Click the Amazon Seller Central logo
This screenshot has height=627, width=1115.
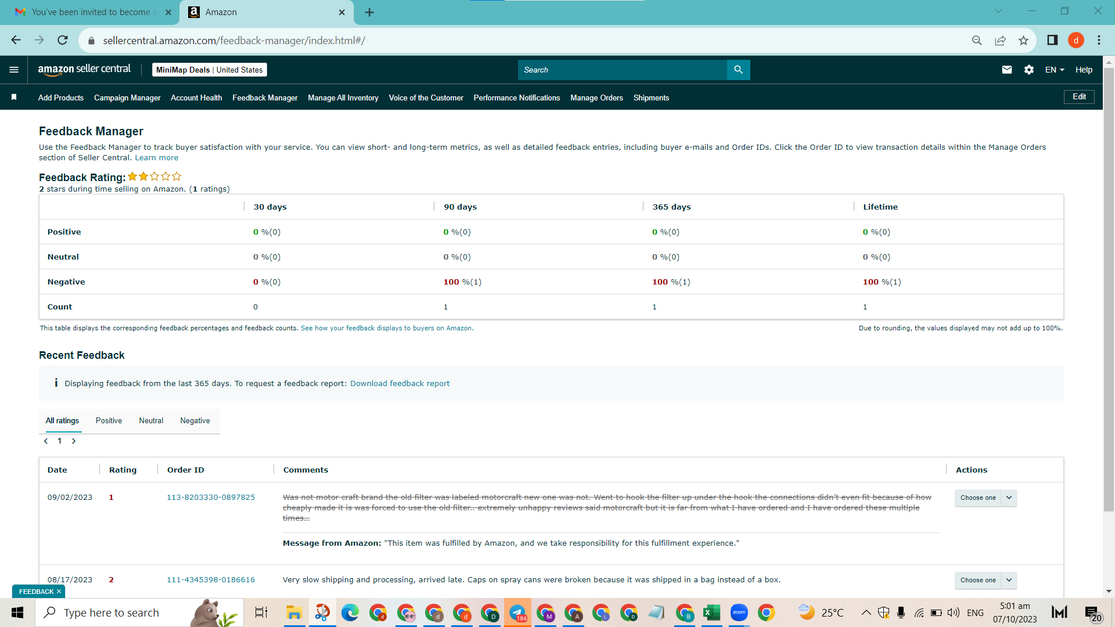(x=84, y=70)
